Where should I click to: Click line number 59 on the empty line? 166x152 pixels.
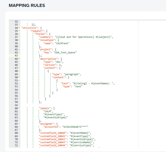pos(16,105)
